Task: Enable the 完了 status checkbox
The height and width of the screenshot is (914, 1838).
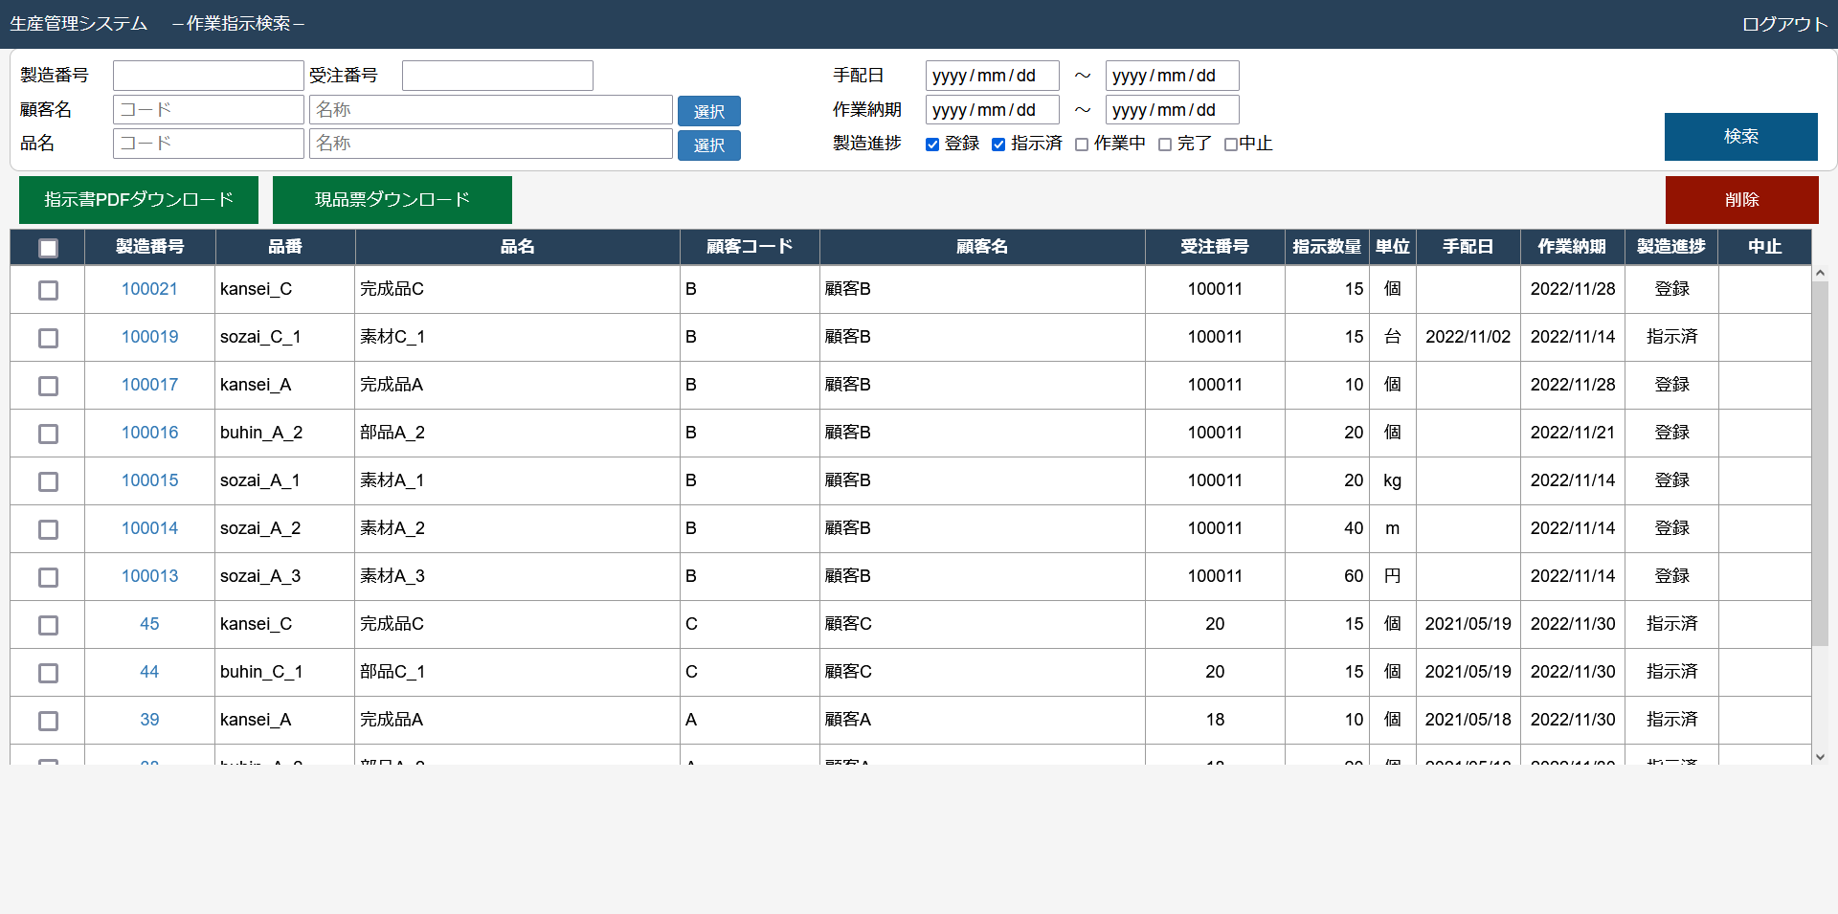Action: tap(1165, 145)
